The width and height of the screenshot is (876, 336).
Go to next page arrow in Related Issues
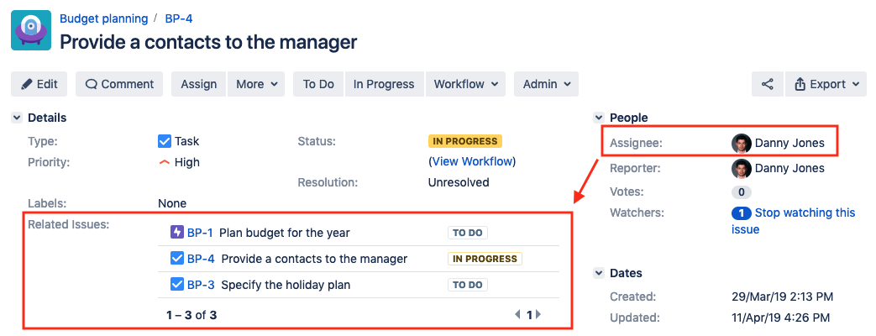538,315
